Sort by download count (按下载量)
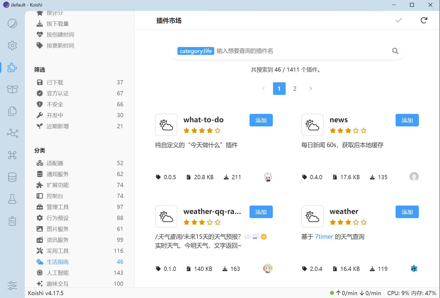Image resolution: width=440 pixels, height=298 pixels. (x=80, y=24)
